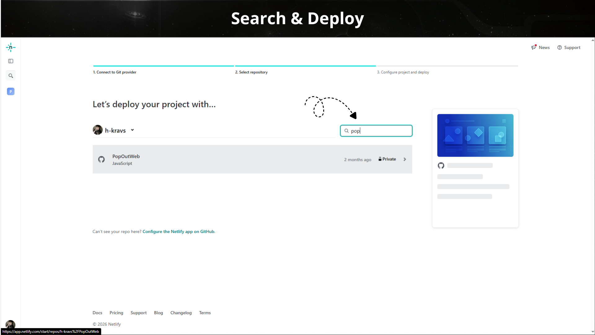Click the JavaScript language label
595x335 pixels.
pyautogui.click(x=122, y=163)
